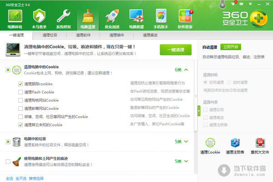Check 微博、空间、社区等网站产生的Cookie

[x=20, y=117]
